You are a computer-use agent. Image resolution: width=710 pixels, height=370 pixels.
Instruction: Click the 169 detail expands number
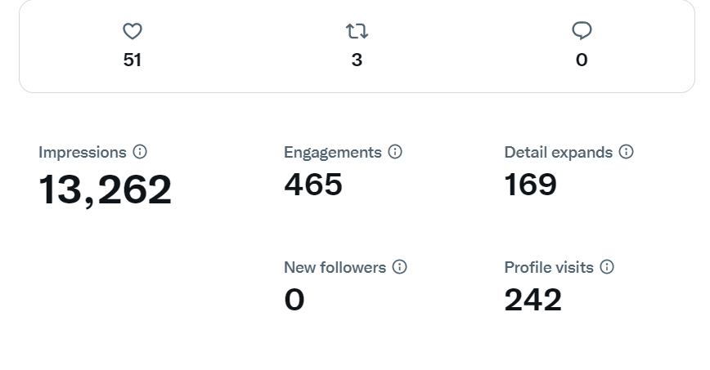tap(531, 184)
